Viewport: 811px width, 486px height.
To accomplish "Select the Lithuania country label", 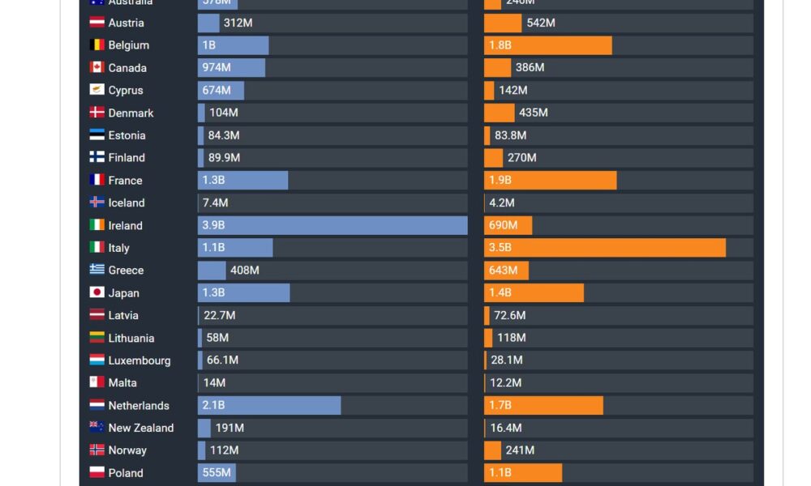I will coord(131,339).
